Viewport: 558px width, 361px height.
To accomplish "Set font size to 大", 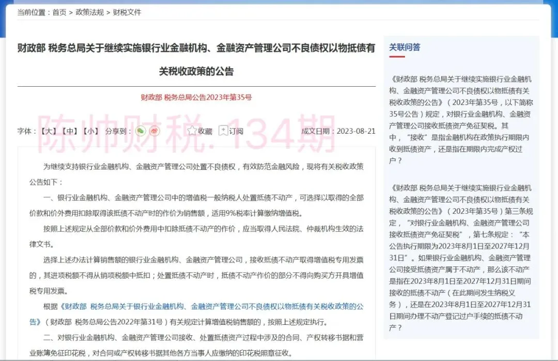I will 49,131.
